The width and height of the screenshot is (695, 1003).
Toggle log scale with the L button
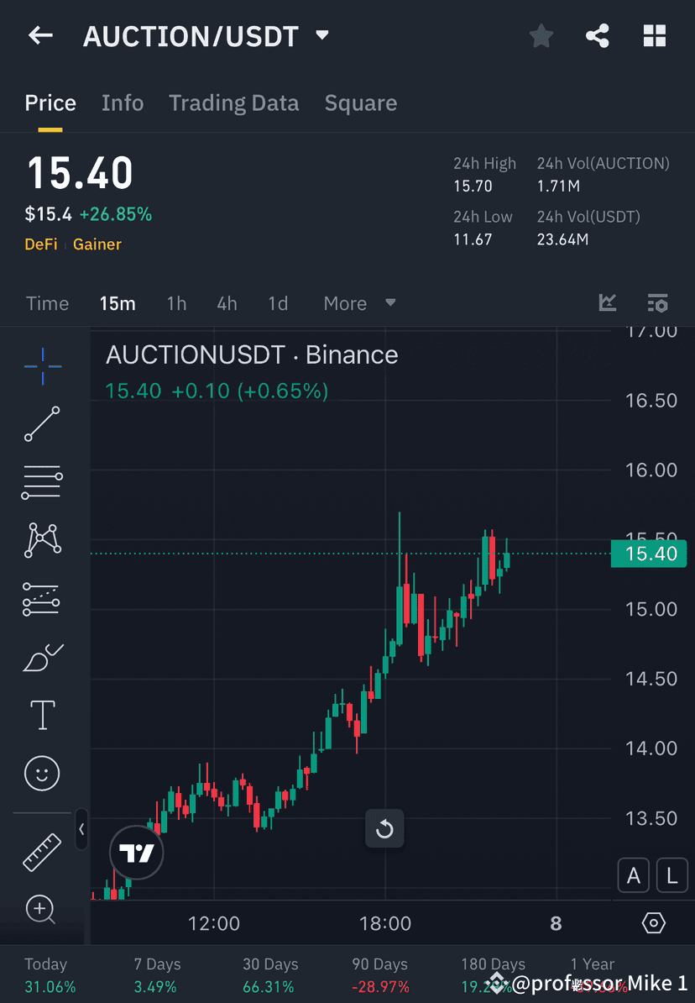[672, 875]
